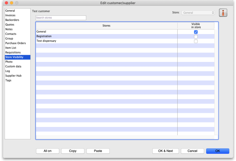Confirm with the blue OK button

tap(217, 151)
